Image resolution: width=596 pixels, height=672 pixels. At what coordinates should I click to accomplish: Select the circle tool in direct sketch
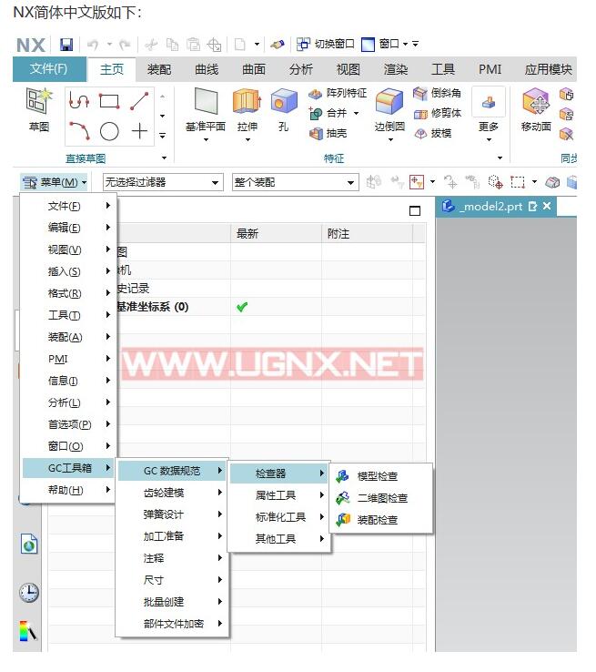coord(109,132)
